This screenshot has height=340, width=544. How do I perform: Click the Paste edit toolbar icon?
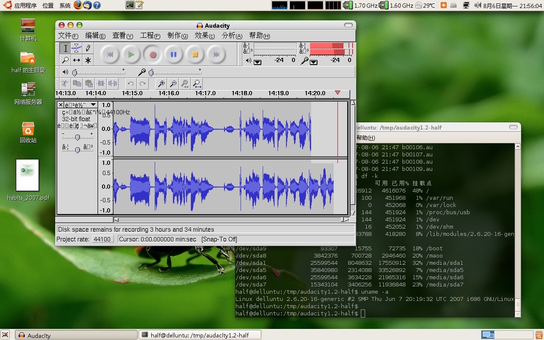[89, 84]
